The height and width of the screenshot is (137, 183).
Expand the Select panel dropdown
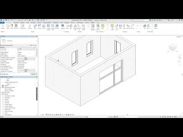click(3, 32)
